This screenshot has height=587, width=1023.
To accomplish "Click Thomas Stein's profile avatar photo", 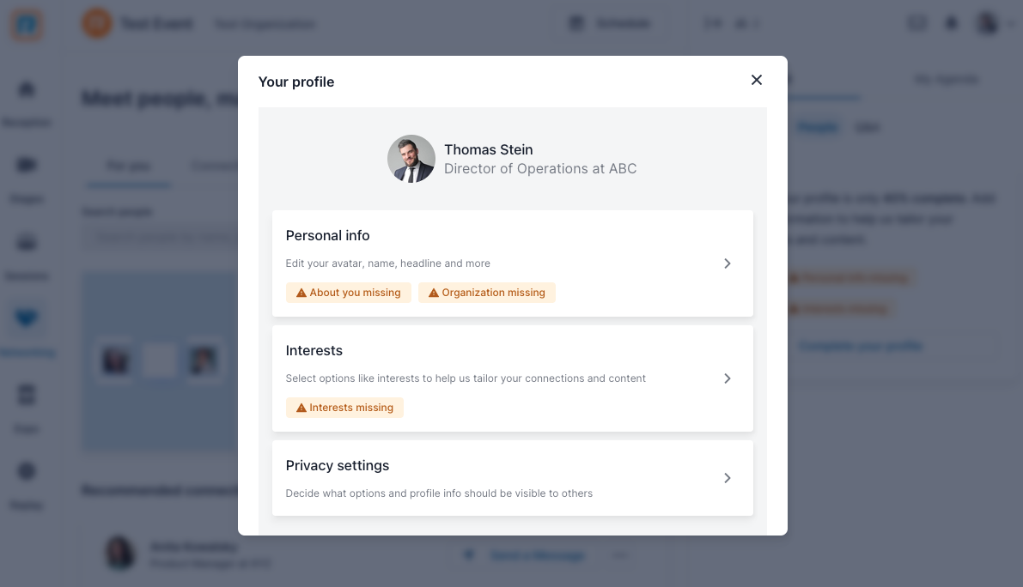I will pos(411,159).
